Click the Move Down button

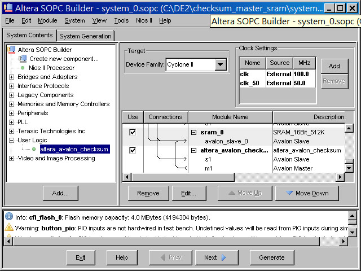pyautogui.click(x=307, y=193)
